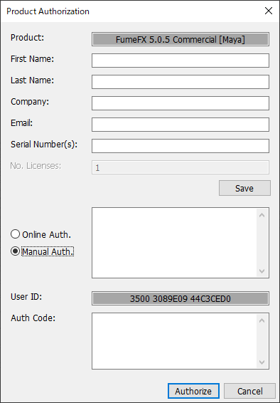Click the up arrow of the Auth Code scrollbar
The width and height of the screenshot is (280, 403).
(262, 320)
